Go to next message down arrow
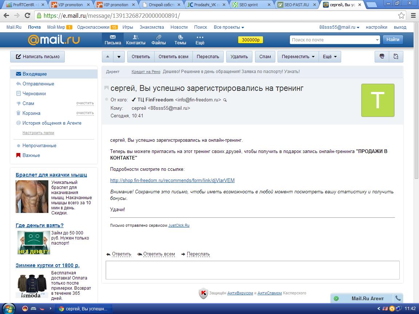This screenshot has height=314, width=419. (119, 57)
